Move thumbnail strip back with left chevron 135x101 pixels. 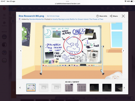point(20,88)
